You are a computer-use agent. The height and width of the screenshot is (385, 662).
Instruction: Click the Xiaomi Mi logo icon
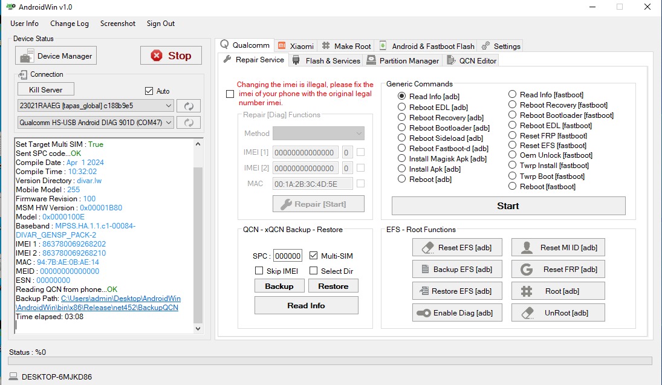pyautogui.click(x=282, y=45)
